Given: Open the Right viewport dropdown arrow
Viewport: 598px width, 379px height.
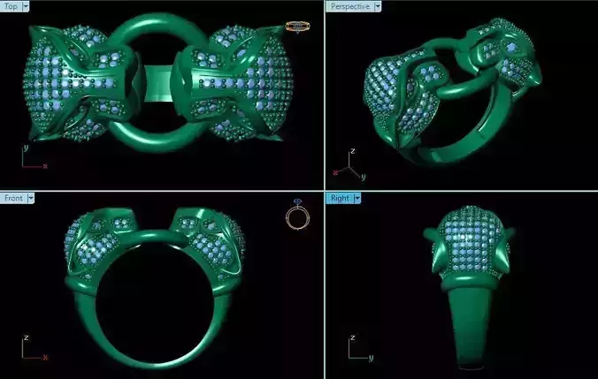Looking at the screenshot, I should click(357, 198).
